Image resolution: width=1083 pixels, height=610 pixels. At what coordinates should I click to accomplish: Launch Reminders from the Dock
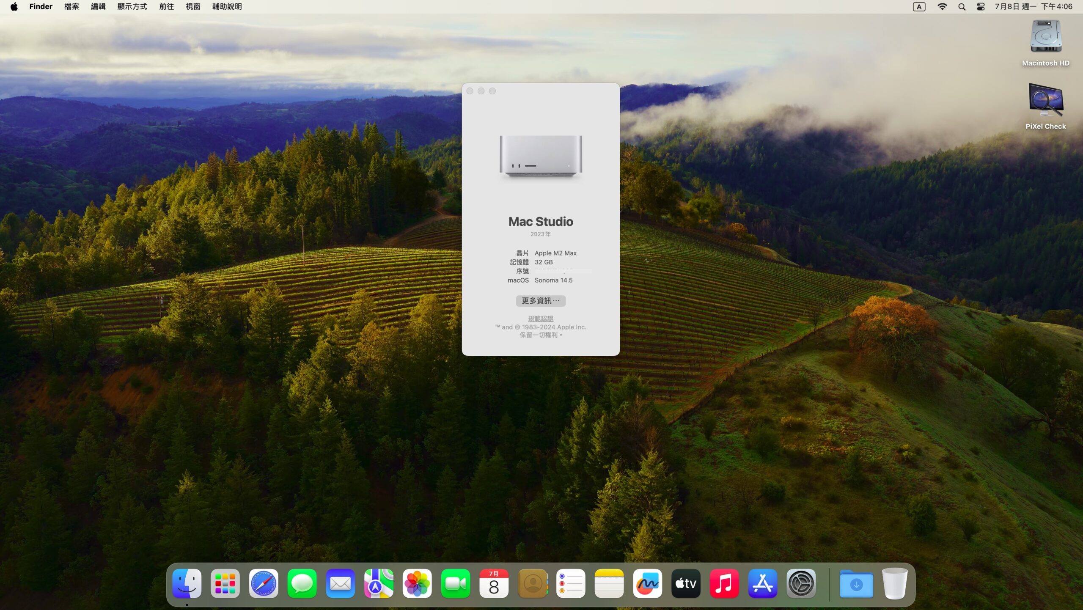(571, 583)
